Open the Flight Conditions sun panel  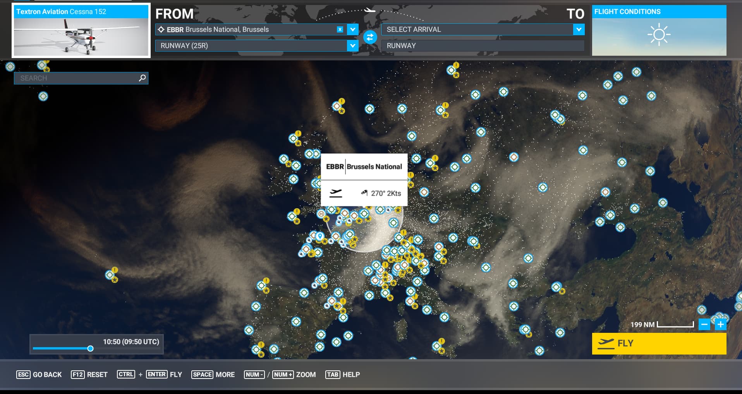click(659, 31)
